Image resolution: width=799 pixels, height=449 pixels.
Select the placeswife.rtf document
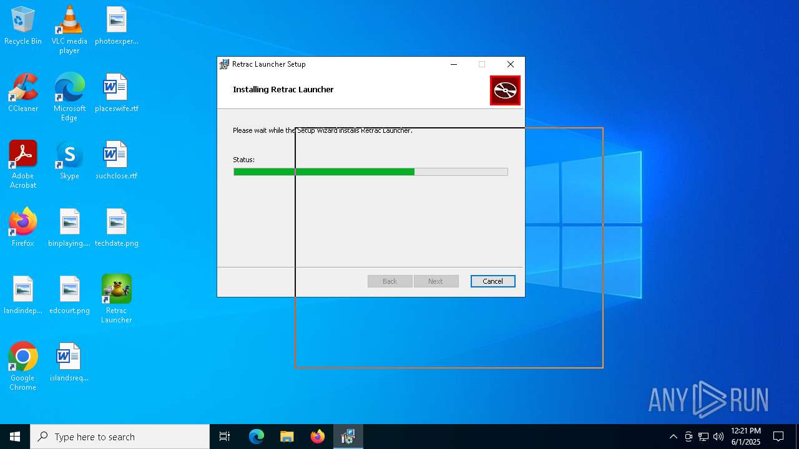point(117,93)
